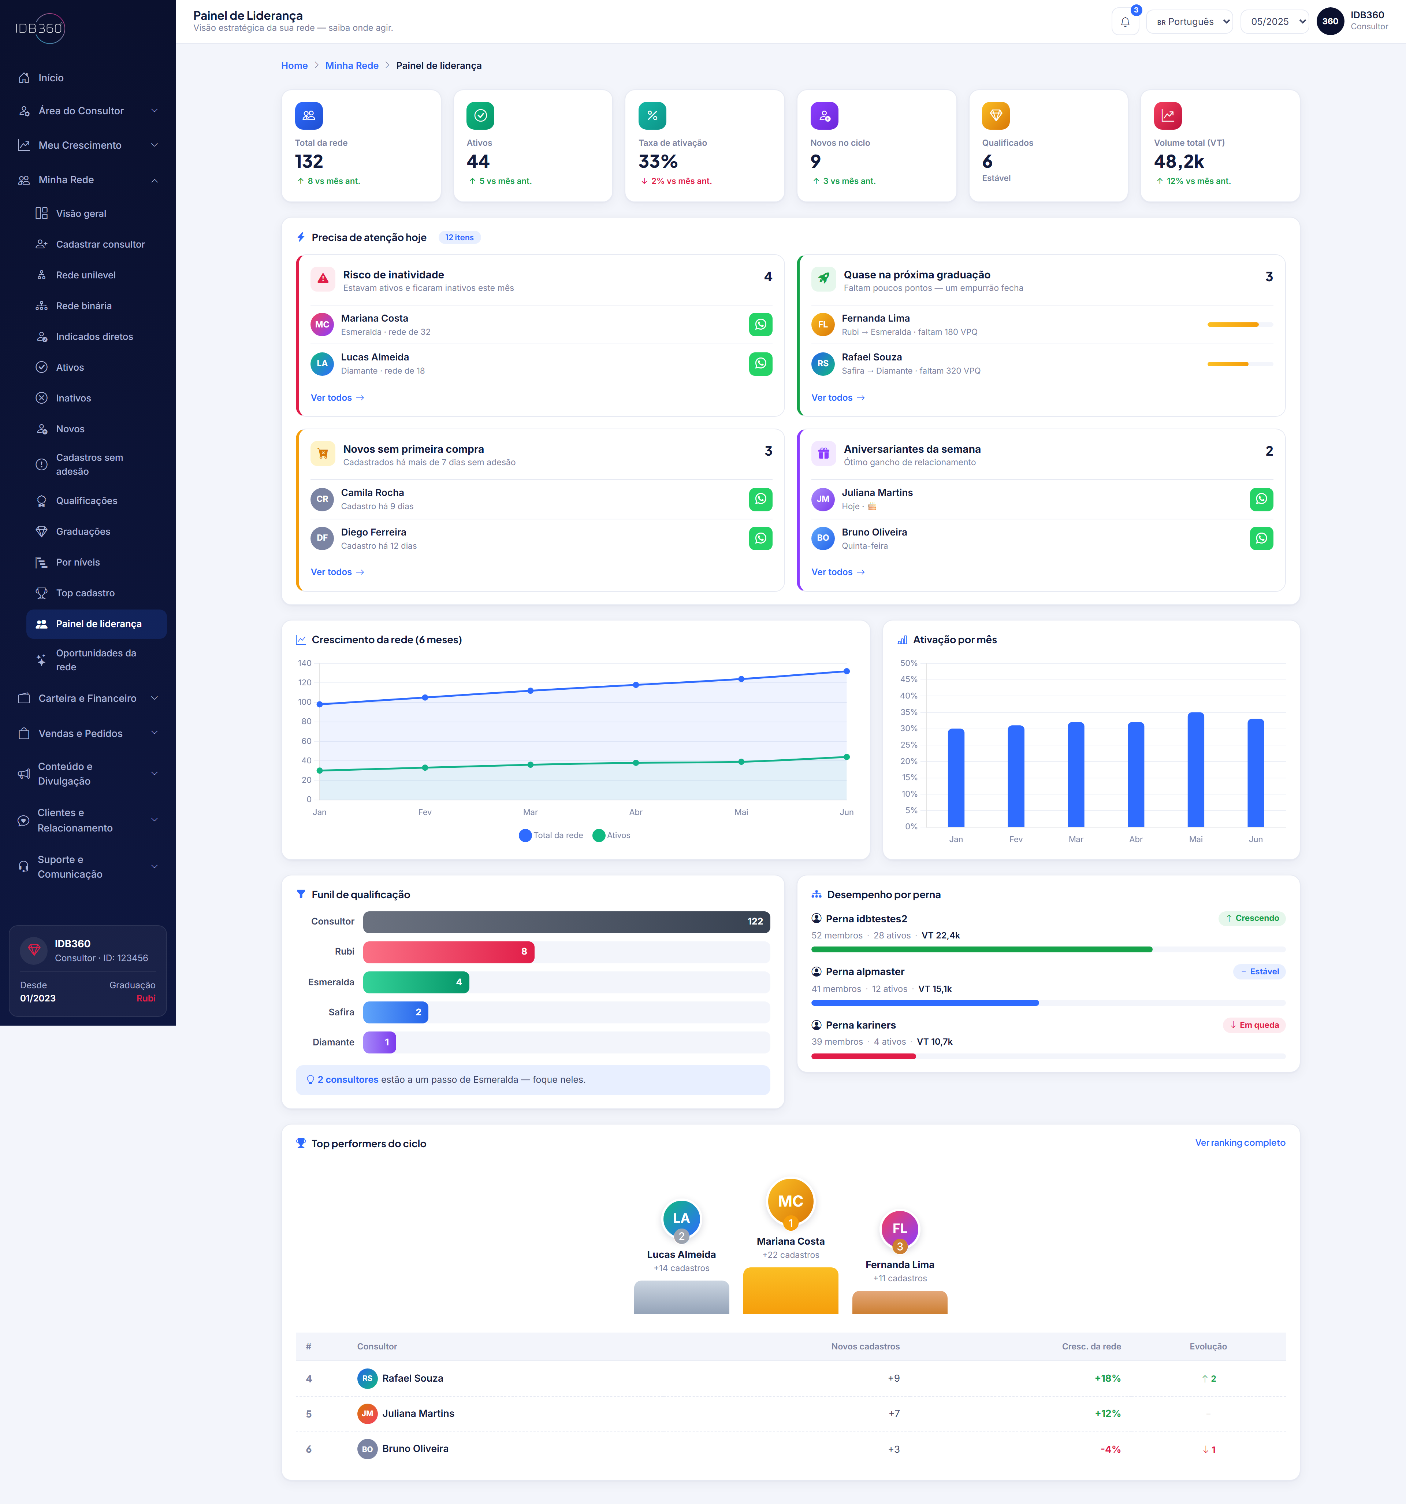
Task: Expand Área do Consultor menu
Action: click(x=88, y=111)
